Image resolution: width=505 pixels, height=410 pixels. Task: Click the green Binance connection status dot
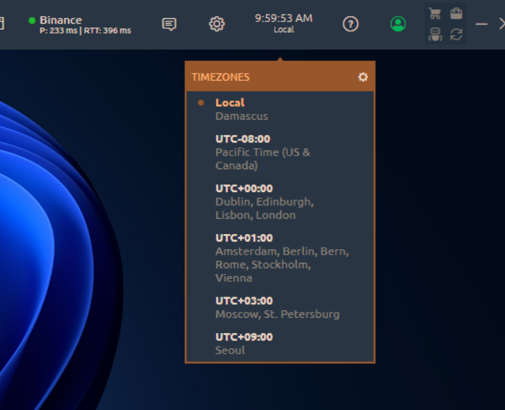[32, 21]
